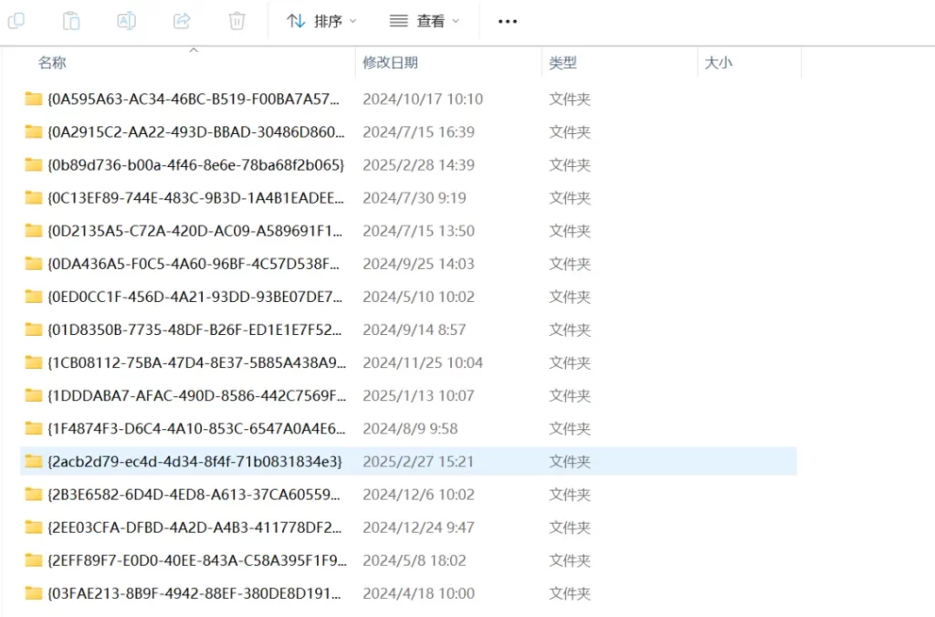This screenshot has height=617, width=935.
Task: Click the Copy icon in toolbar
Action: [x=16, y=21]
